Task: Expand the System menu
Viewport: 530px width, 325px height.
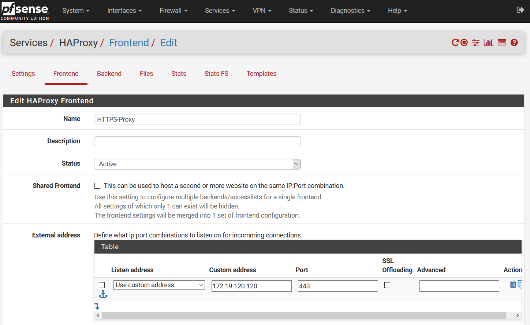Action: coord(76,11)
